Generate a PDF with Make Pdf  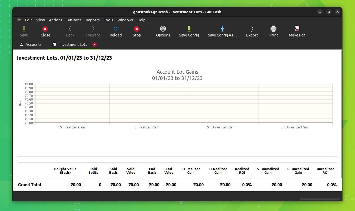click(x=297, y=31)
